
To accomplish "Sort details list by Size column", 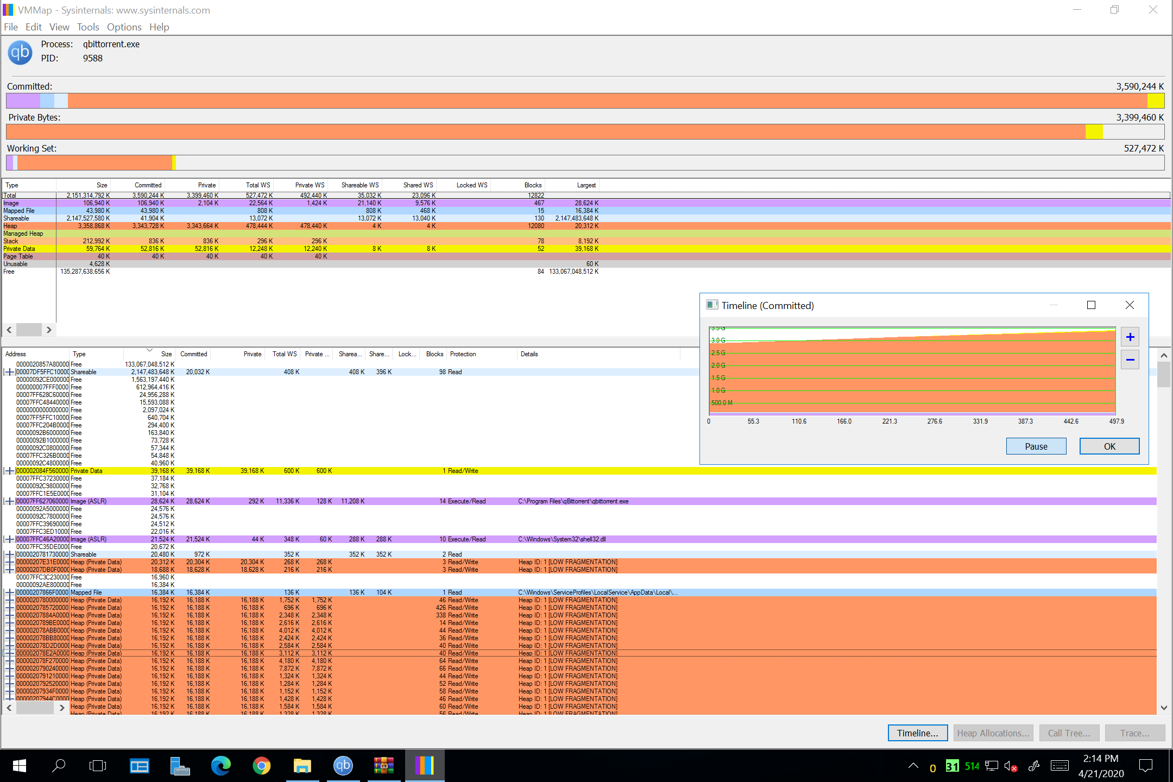I will tap(149, 354).
